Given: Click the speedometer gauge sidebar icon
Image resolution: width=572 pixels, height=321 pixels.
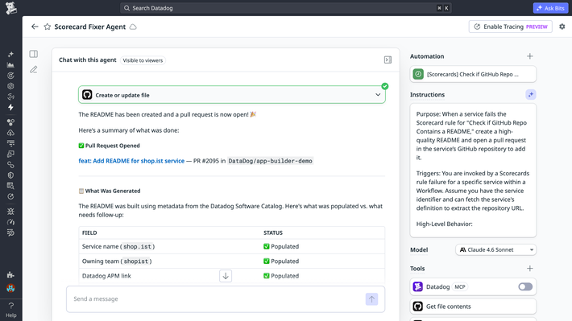Looking at the screenshot, I should [x=10, y=222].
